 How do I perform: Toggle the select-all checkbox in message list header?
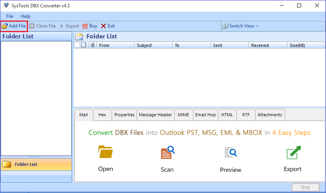77,45
